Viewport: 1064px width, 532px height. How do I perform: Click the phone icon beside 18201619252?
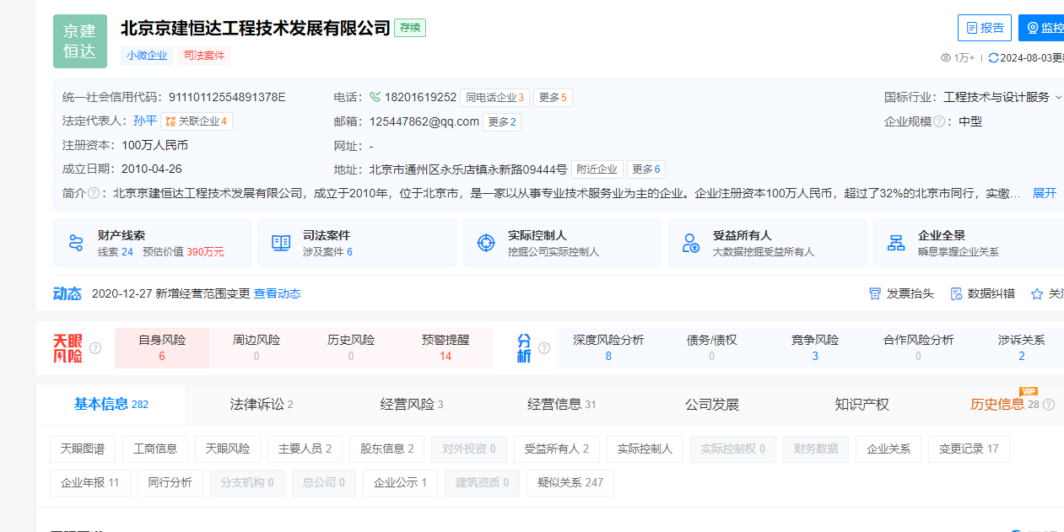375,97
